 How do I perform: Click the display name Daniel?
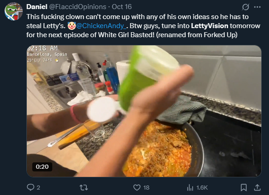37,7
